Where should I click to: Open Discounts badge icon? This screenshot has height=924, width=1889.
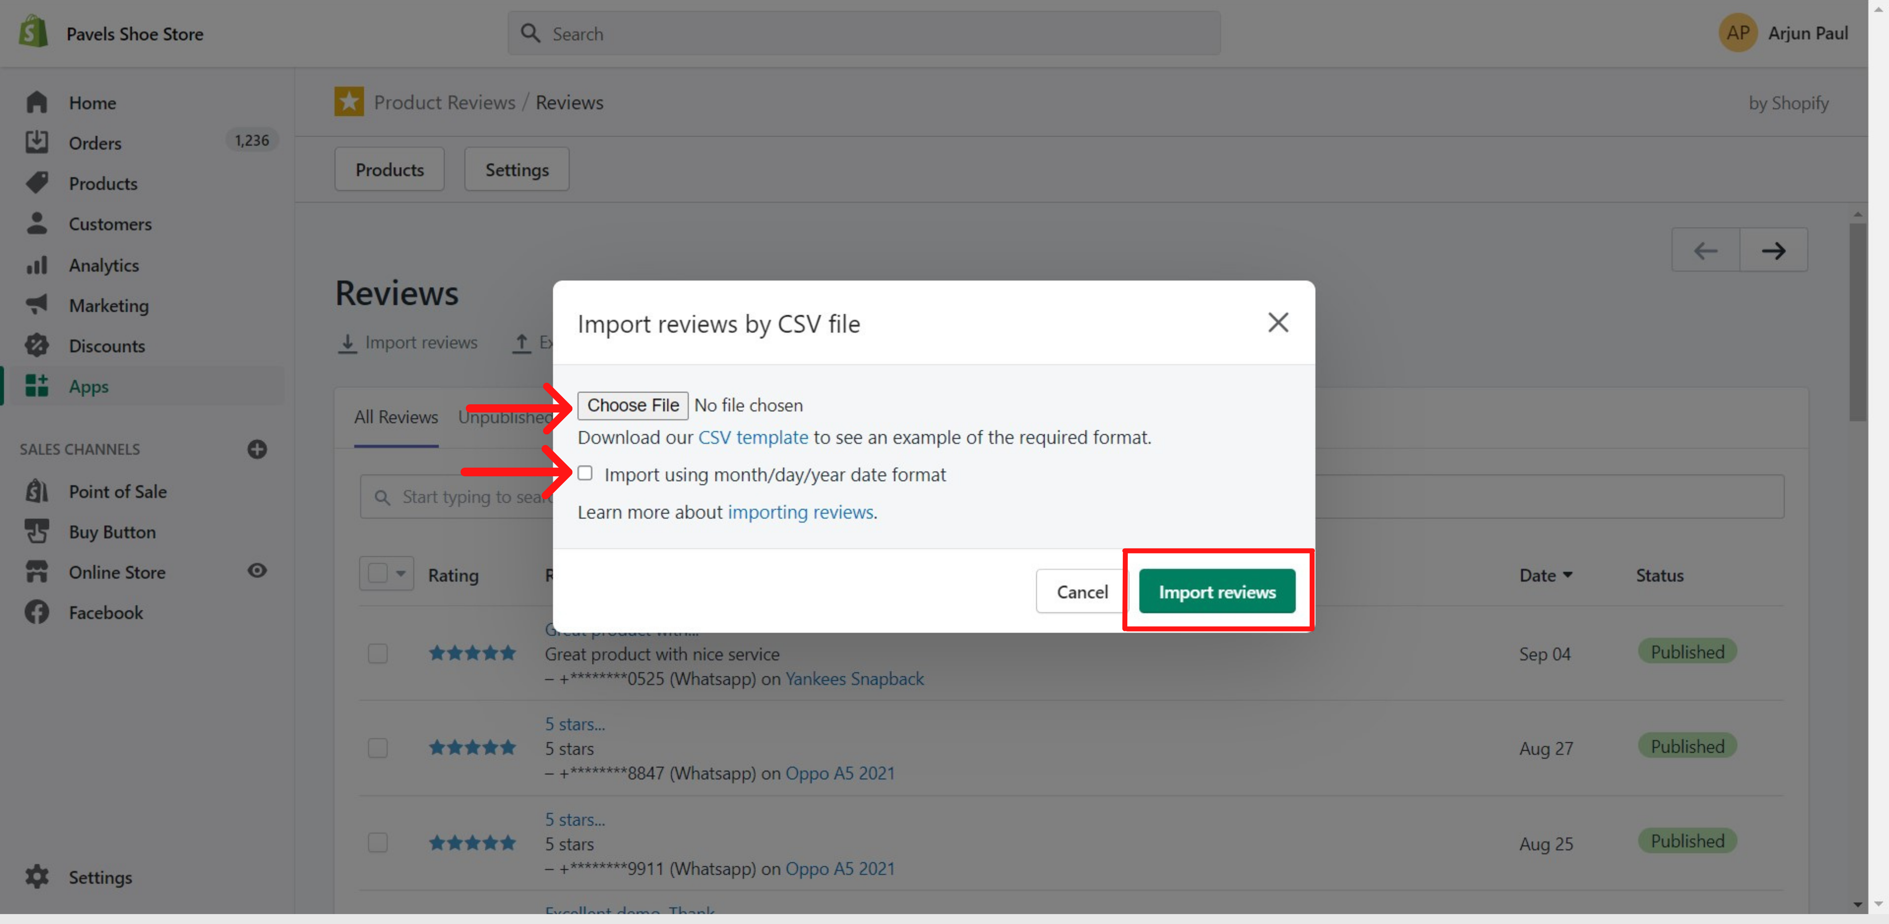tap(37, 345)
